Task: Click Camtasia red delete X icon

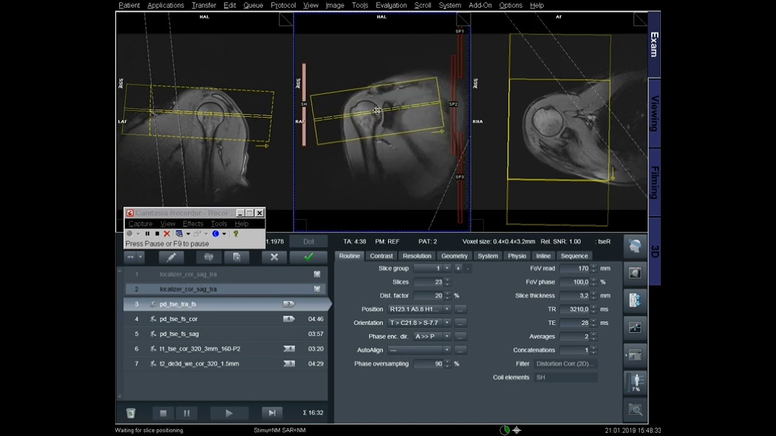Action: (x=167, y=234)
